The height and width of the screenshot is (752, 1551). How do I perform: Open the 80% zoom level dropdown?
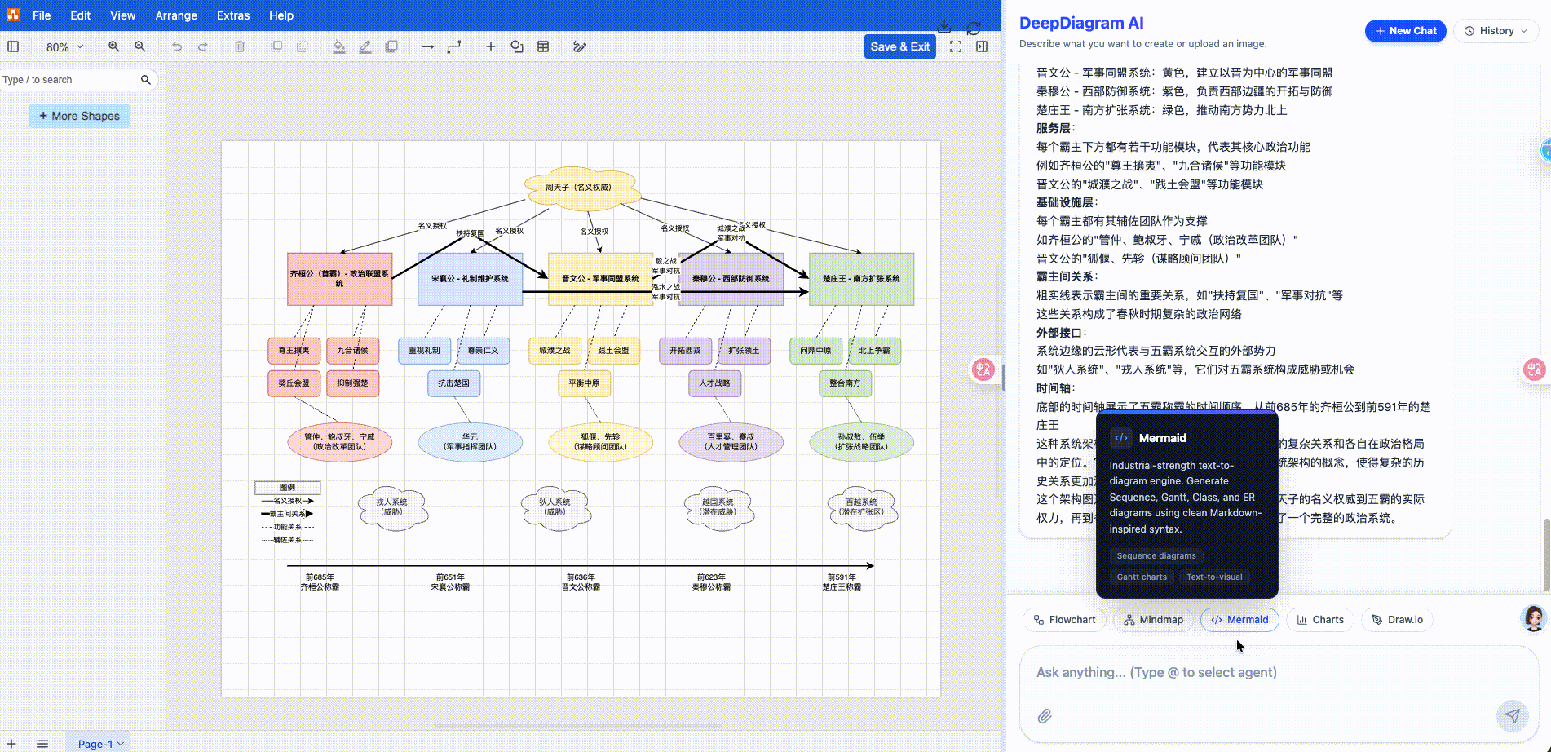(x=63, y=46)
